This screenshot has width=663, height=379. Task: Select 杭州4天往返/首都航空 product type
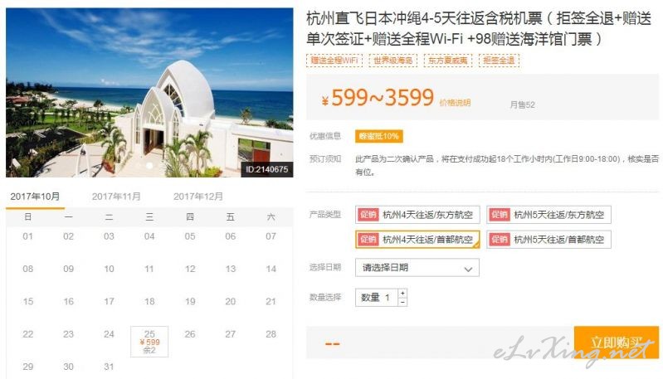point(417,240)
